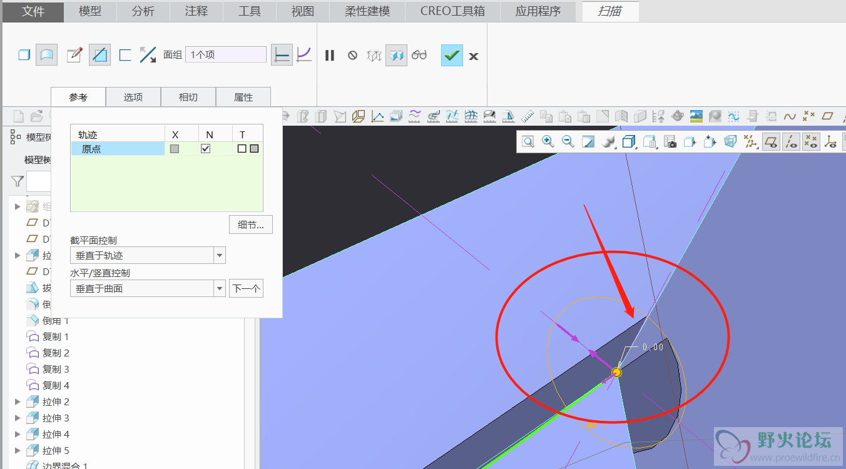Toggle attached preview mode icon
Viewport: 846px width, 469px height.
coord(396,55)
